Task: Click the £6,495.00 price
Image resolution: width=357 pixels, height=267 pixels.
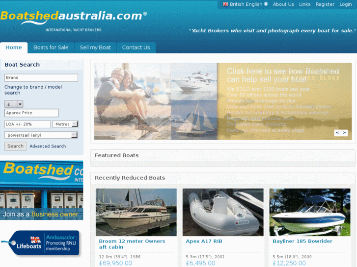Action: 200,263
